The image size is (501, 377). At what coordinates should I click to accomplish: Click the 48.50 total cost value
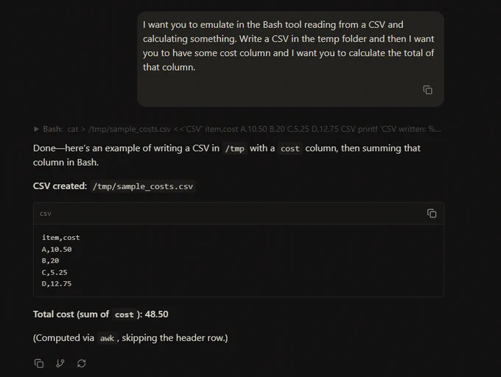pyautogui.click(x=156, y=314)
